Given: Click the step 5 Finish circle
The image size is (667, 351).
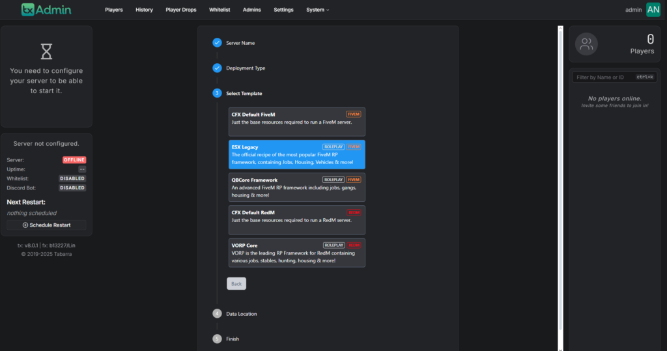Looking at the screenshot, I should pos(217,339).
